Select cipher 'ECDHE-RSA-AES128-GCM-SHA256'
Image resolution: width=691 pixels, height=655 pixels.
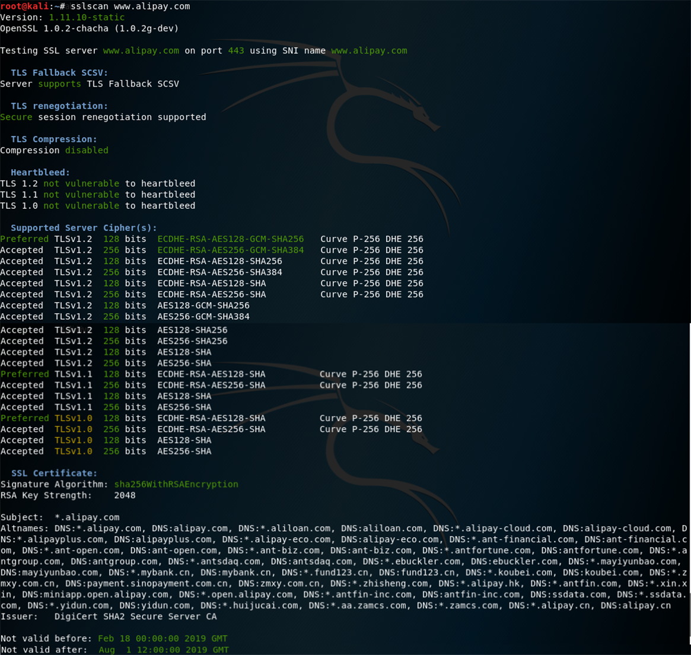click(231, 239)
